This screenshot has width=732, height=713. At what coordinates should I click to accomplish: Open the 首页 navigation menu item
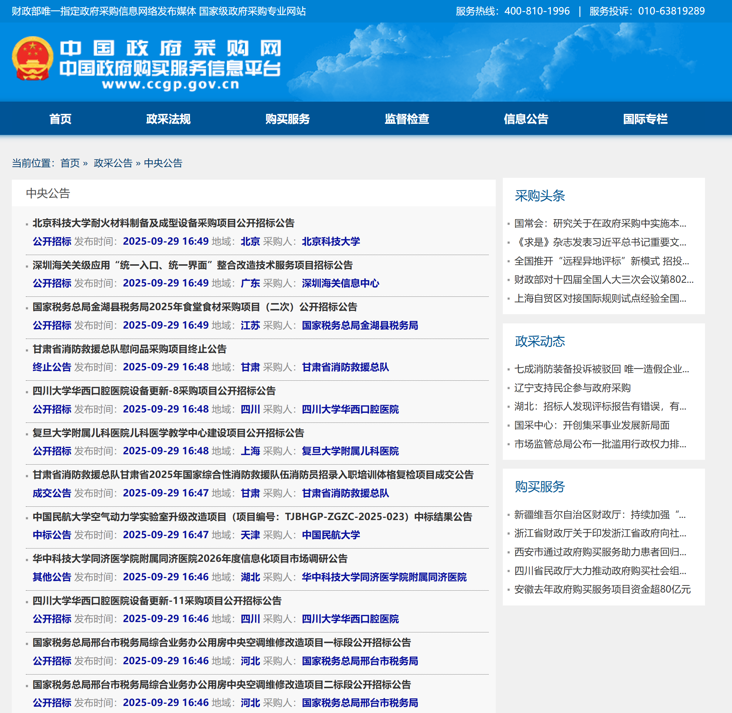pyautogui.click(x=60, y=119)
